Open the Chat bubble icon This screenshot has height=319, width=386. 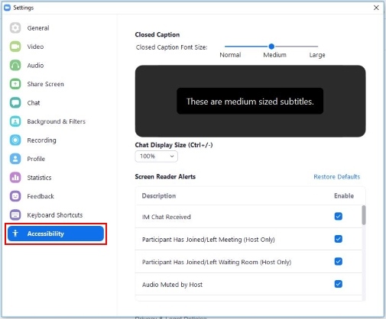(15, 103)
